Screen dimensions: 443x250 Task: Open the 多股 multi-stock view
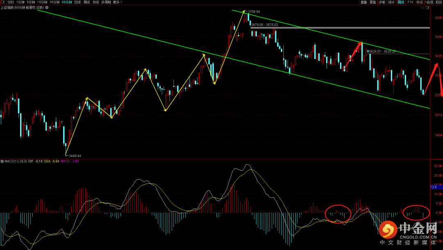[382, 2]
